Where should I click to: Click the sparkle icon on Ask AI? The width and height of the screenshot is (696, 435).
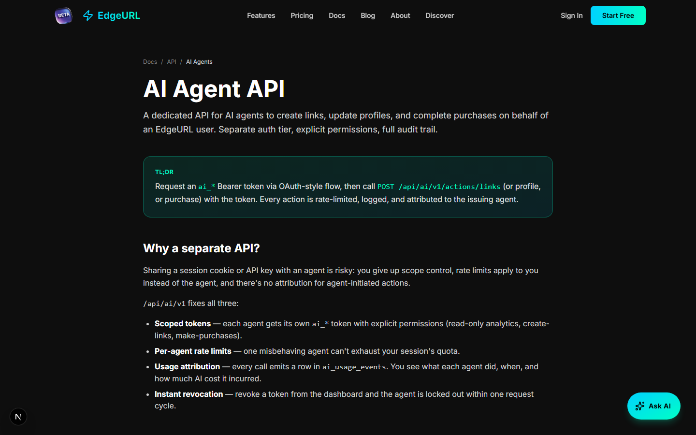pos(640,406)
